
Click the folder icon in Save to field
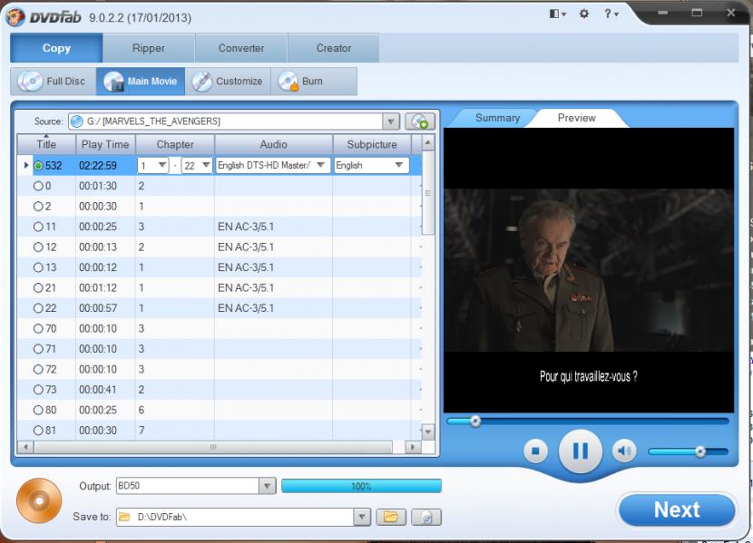[125, 517]
